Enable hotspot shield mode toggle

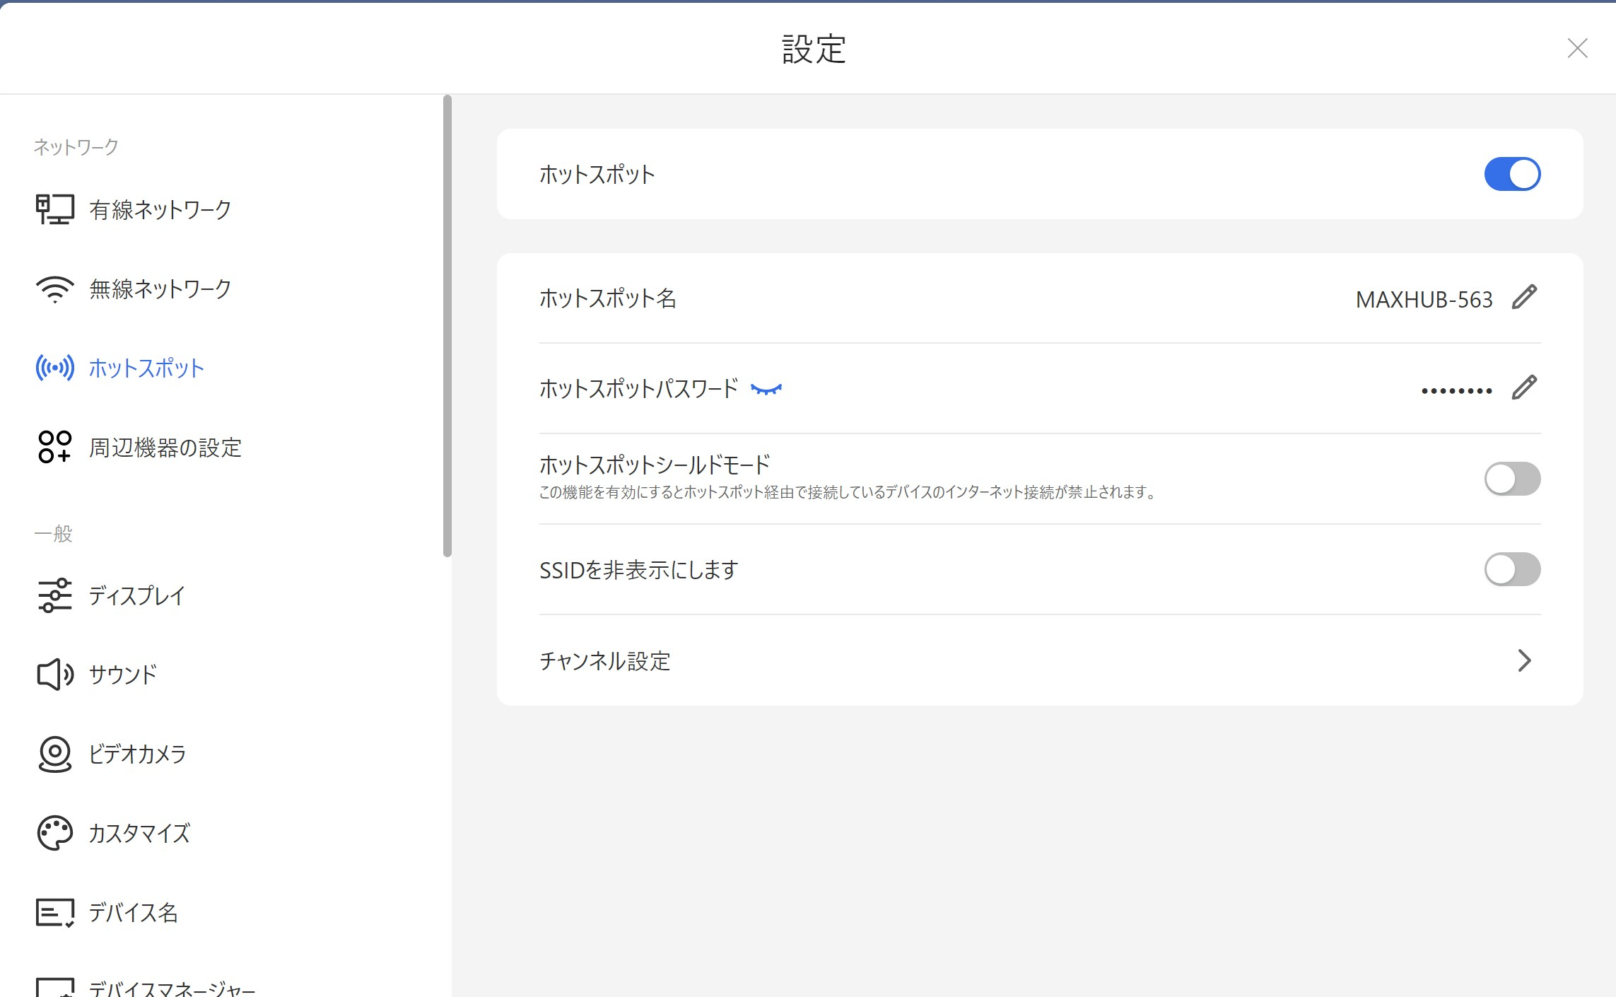tap(1512, 479)
